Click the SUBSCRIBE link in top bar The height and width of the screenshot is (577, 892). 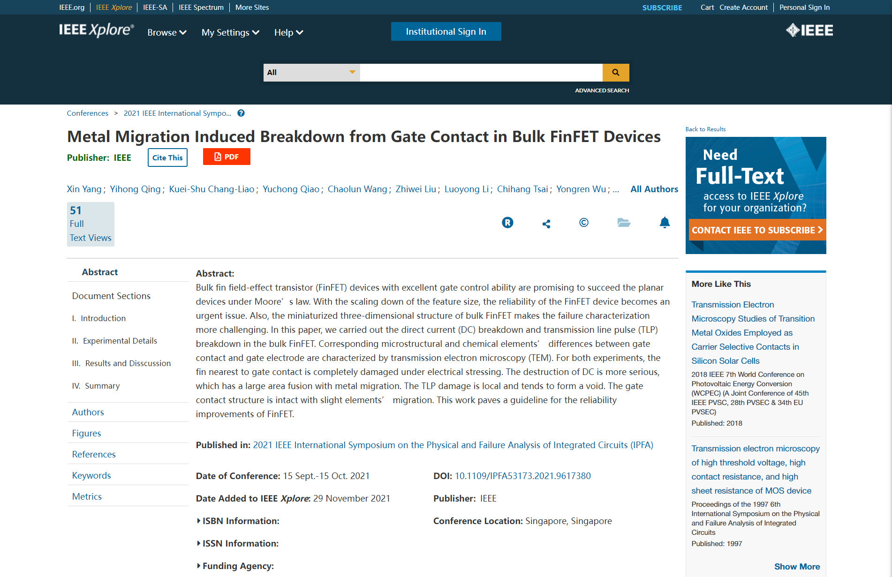click(x=662, y=7)
